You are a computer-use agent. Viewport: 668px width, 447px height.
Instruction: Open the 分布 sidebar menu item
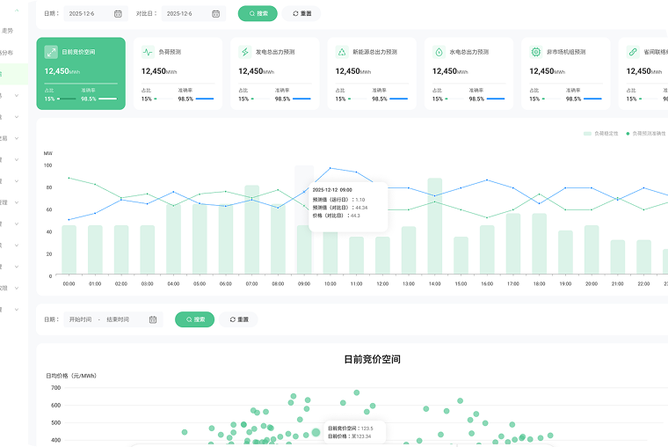pyautogui.click(x=7, y=53)
